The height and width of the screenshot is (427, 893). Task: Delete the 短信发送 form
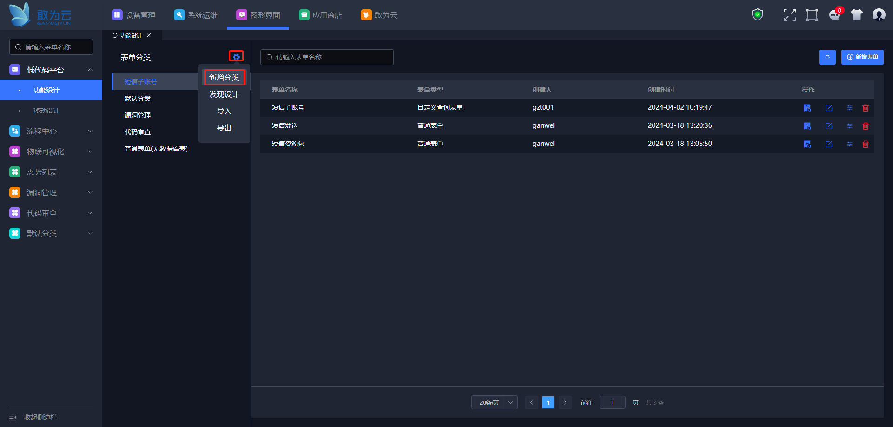click(x=866, y=126)
